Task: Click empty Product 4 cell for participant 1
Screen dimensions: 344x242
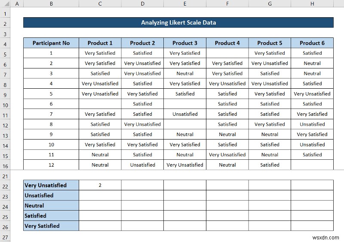Action: [227, 53]
